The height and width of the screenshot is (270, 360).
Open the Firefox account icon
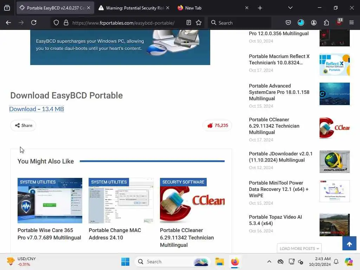click(314, 22)
